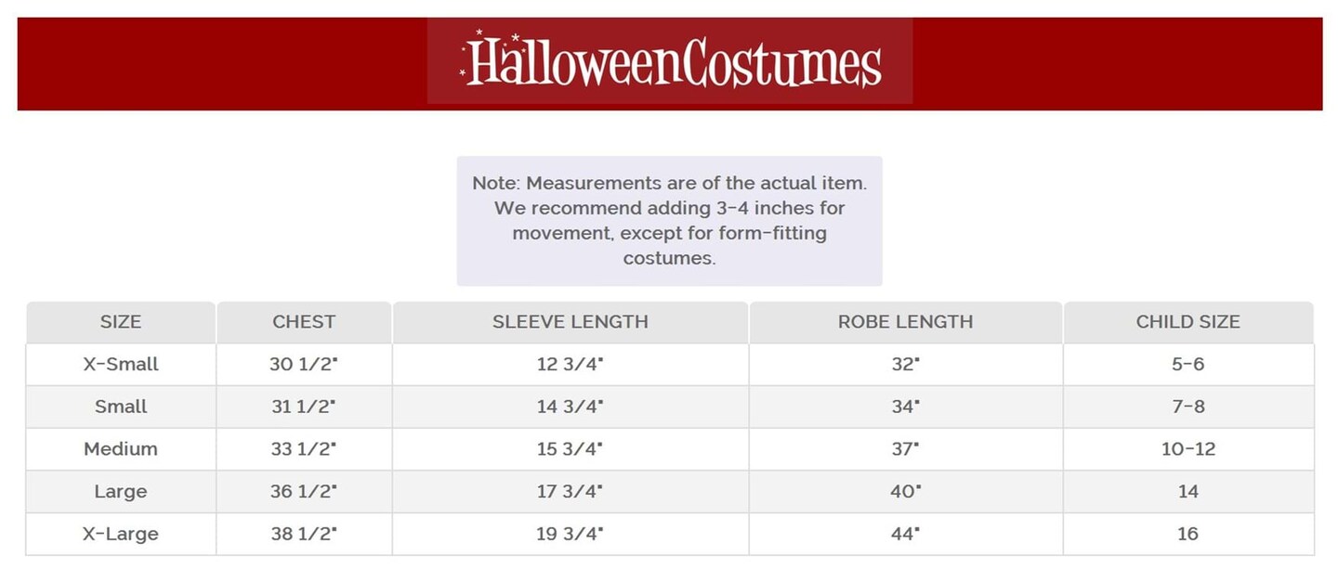The image size is (1338, 581).
Task: Select the 38 1/2" chest cell
Action: 304,534
